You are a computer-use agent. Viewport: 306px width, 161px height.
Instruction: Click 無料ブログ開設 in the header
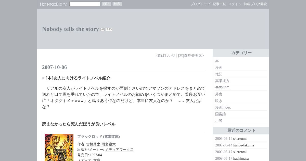point(255,4)
